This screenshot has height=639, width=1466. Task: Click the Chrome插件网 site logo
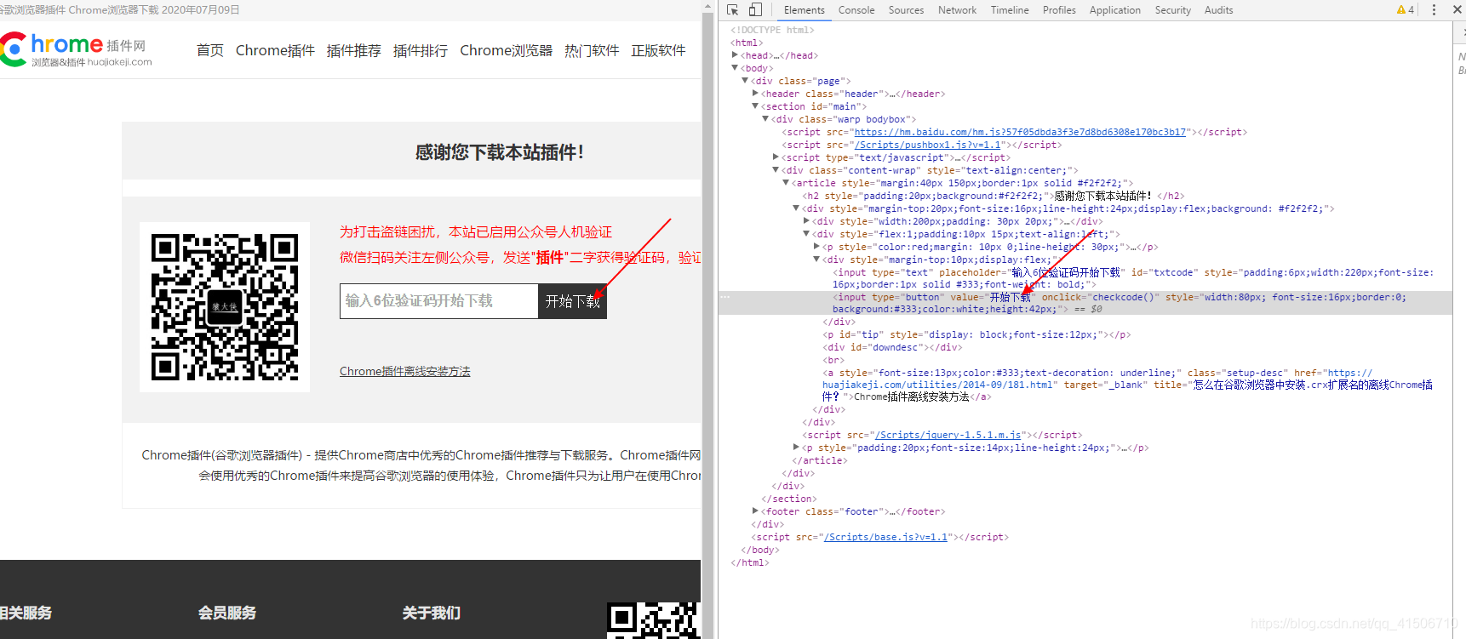click(77, 49)
